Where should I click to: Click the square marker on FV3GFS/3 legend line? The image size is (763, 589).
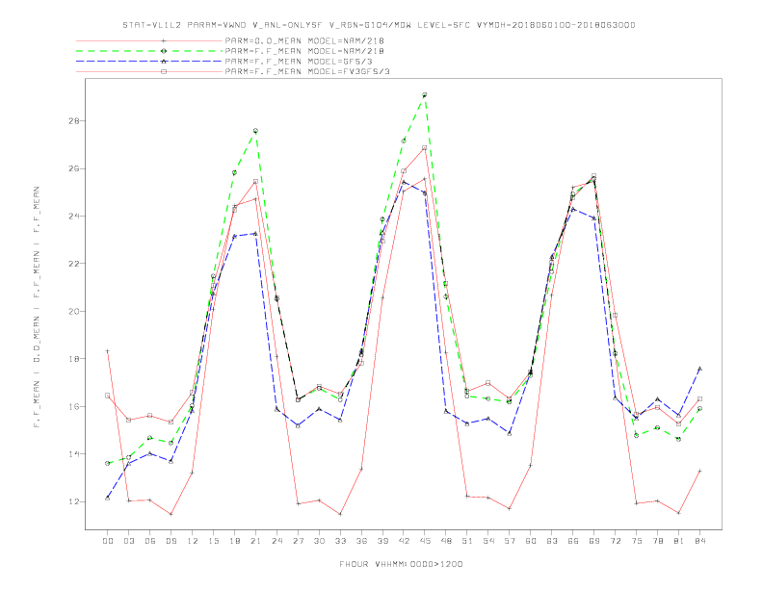[164, 71]
